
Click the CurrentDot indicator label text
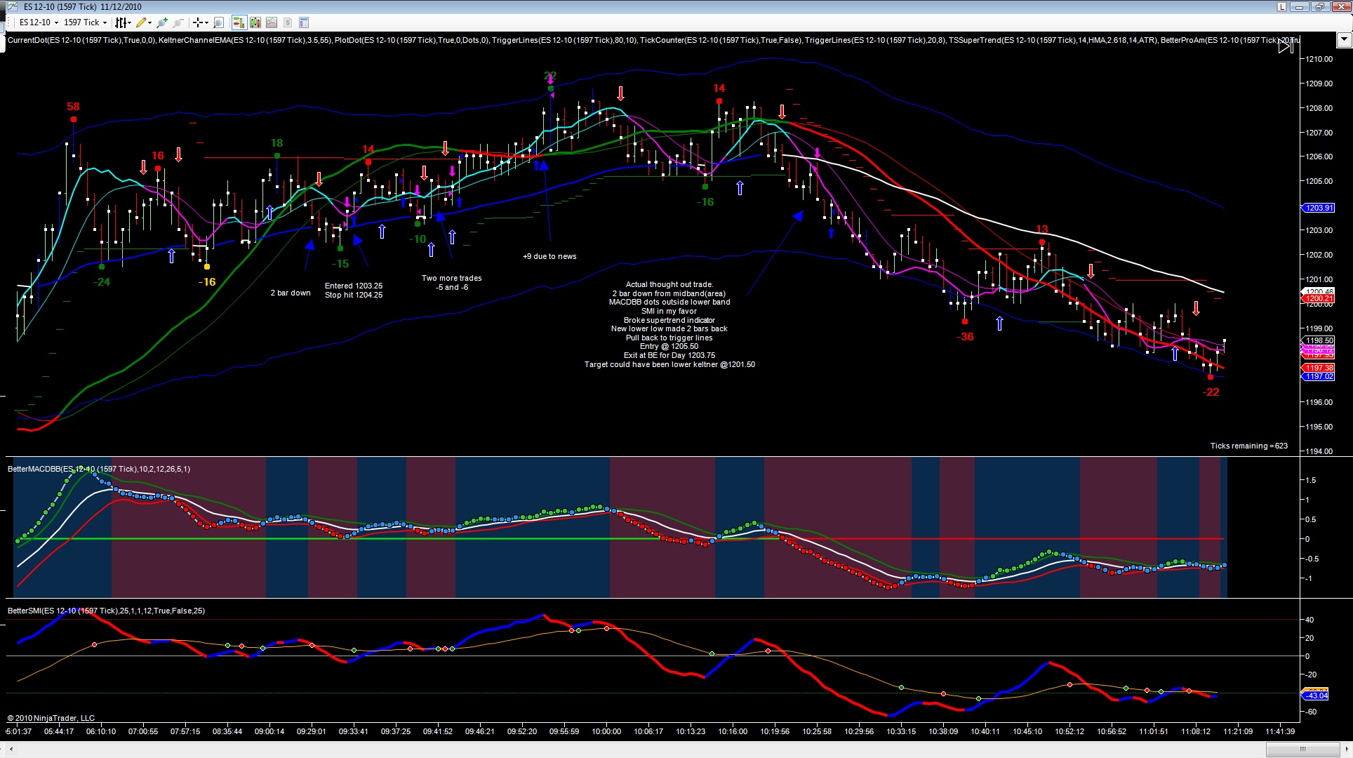pos(81,40)
